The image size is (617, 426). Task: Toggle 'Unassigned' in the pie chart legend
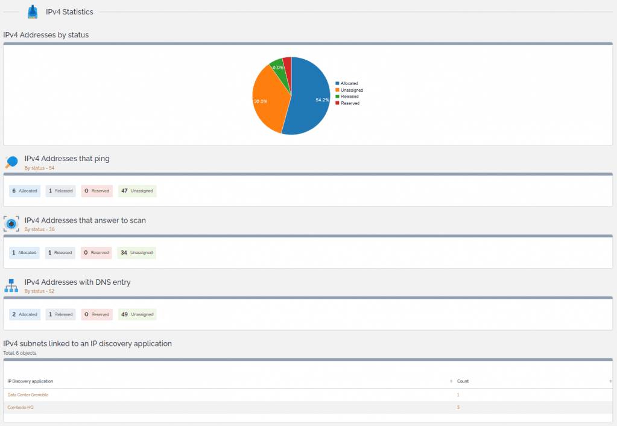pos(350,90)
